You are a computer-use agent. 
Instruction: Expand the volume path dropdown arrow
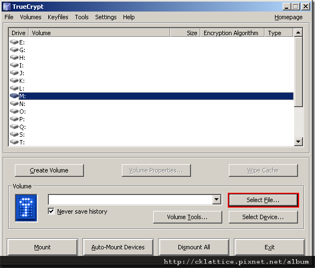[216, 199]
